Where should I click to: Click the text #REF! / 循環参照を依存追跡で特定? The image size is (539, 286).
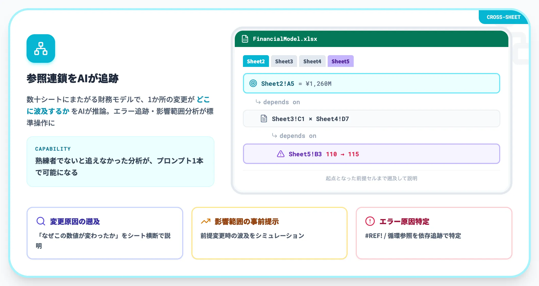[413, 236]
